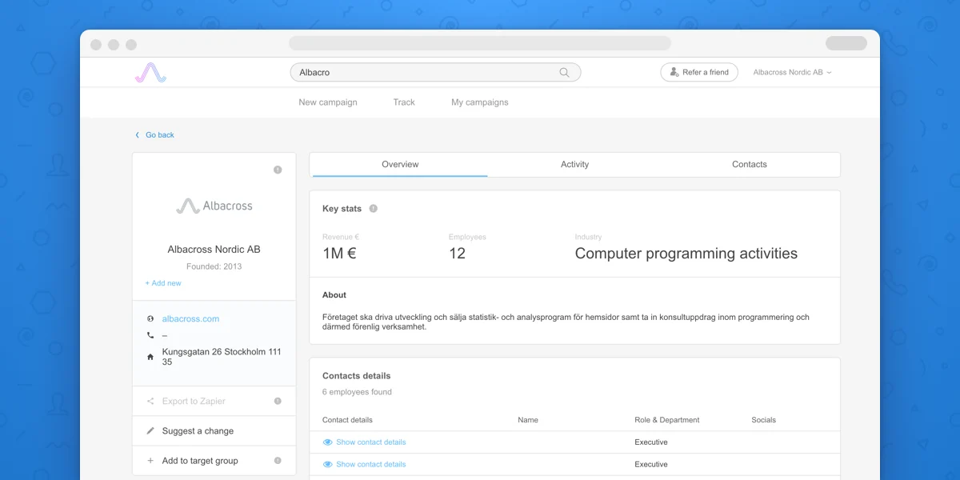Click the Albacross Nordic AB company name heading
This screenshot has height=480, width=960.
214,250
